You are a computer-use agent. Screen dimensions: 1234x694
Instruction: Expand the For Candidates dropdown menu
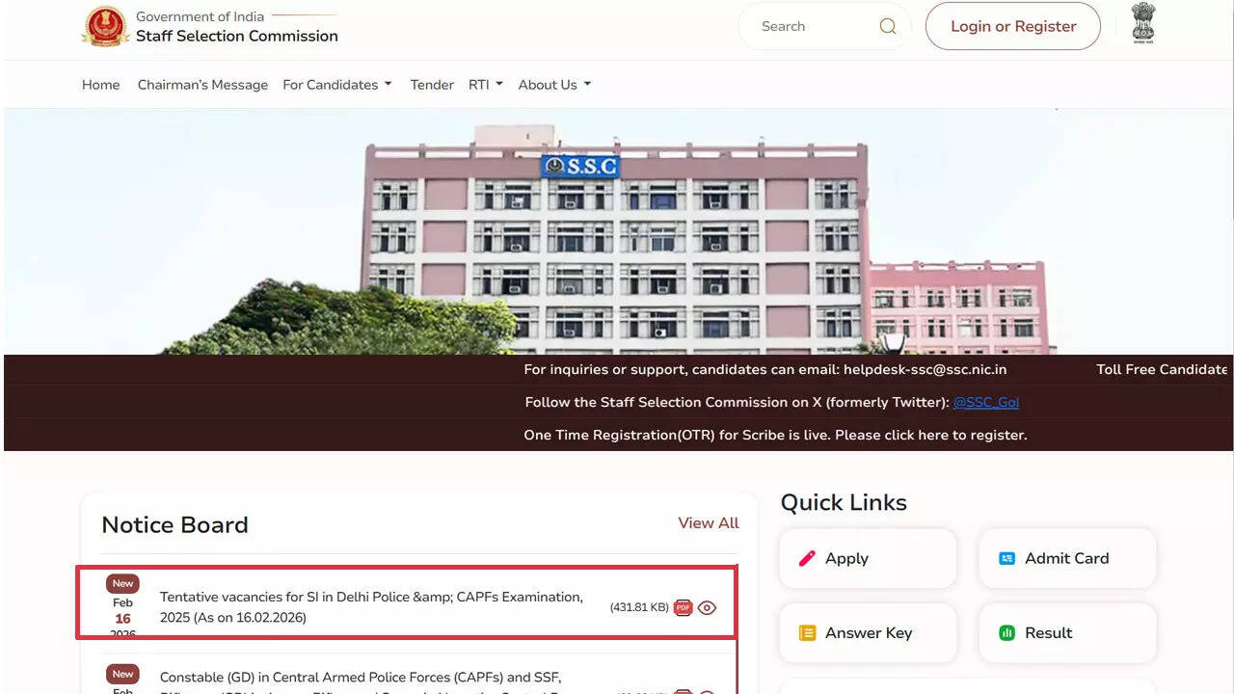tap(337, 85)
